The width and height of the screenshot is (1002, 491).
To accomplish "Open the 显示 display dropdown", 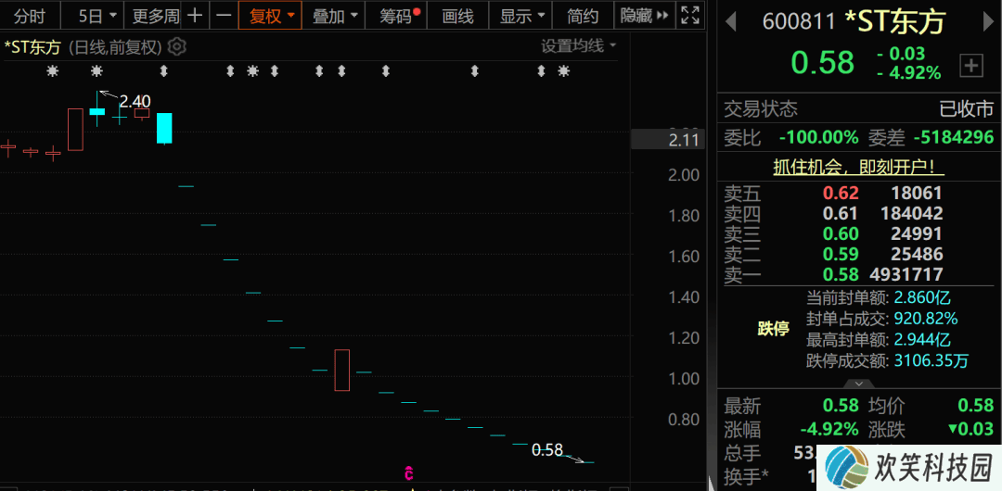I will [x=520, y=16].
